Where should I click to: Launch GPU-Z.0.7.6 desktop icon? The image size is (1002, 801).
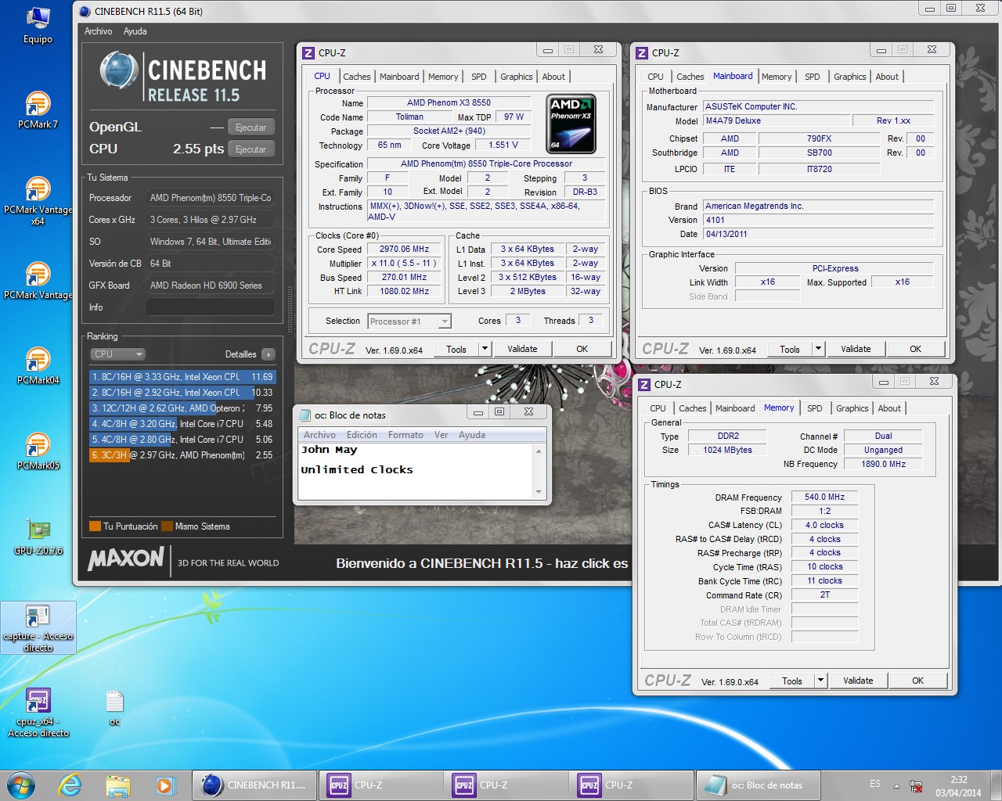click(38, 536)
